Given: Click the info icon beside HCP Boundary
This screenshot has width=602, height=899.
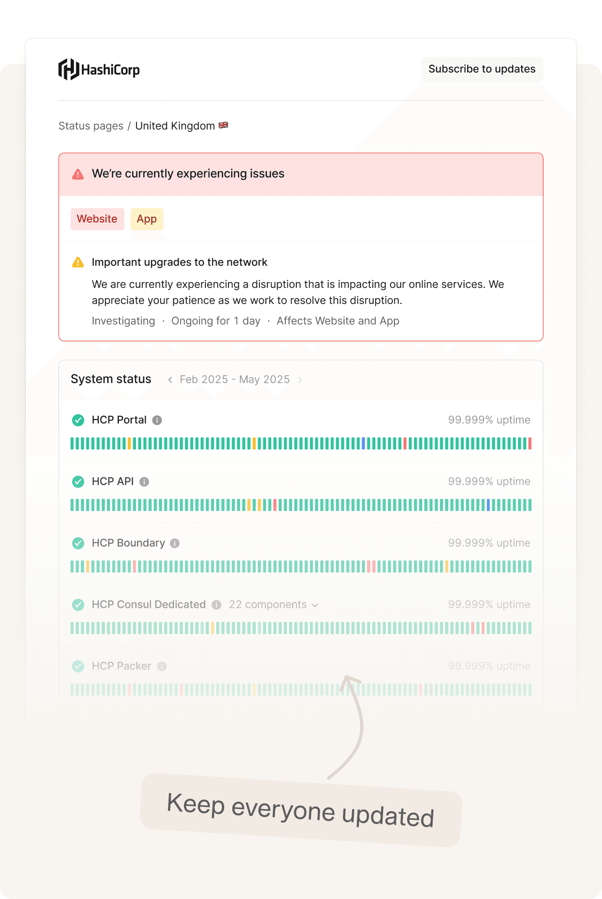Looking at the screenshot, I should click(175, 543).
